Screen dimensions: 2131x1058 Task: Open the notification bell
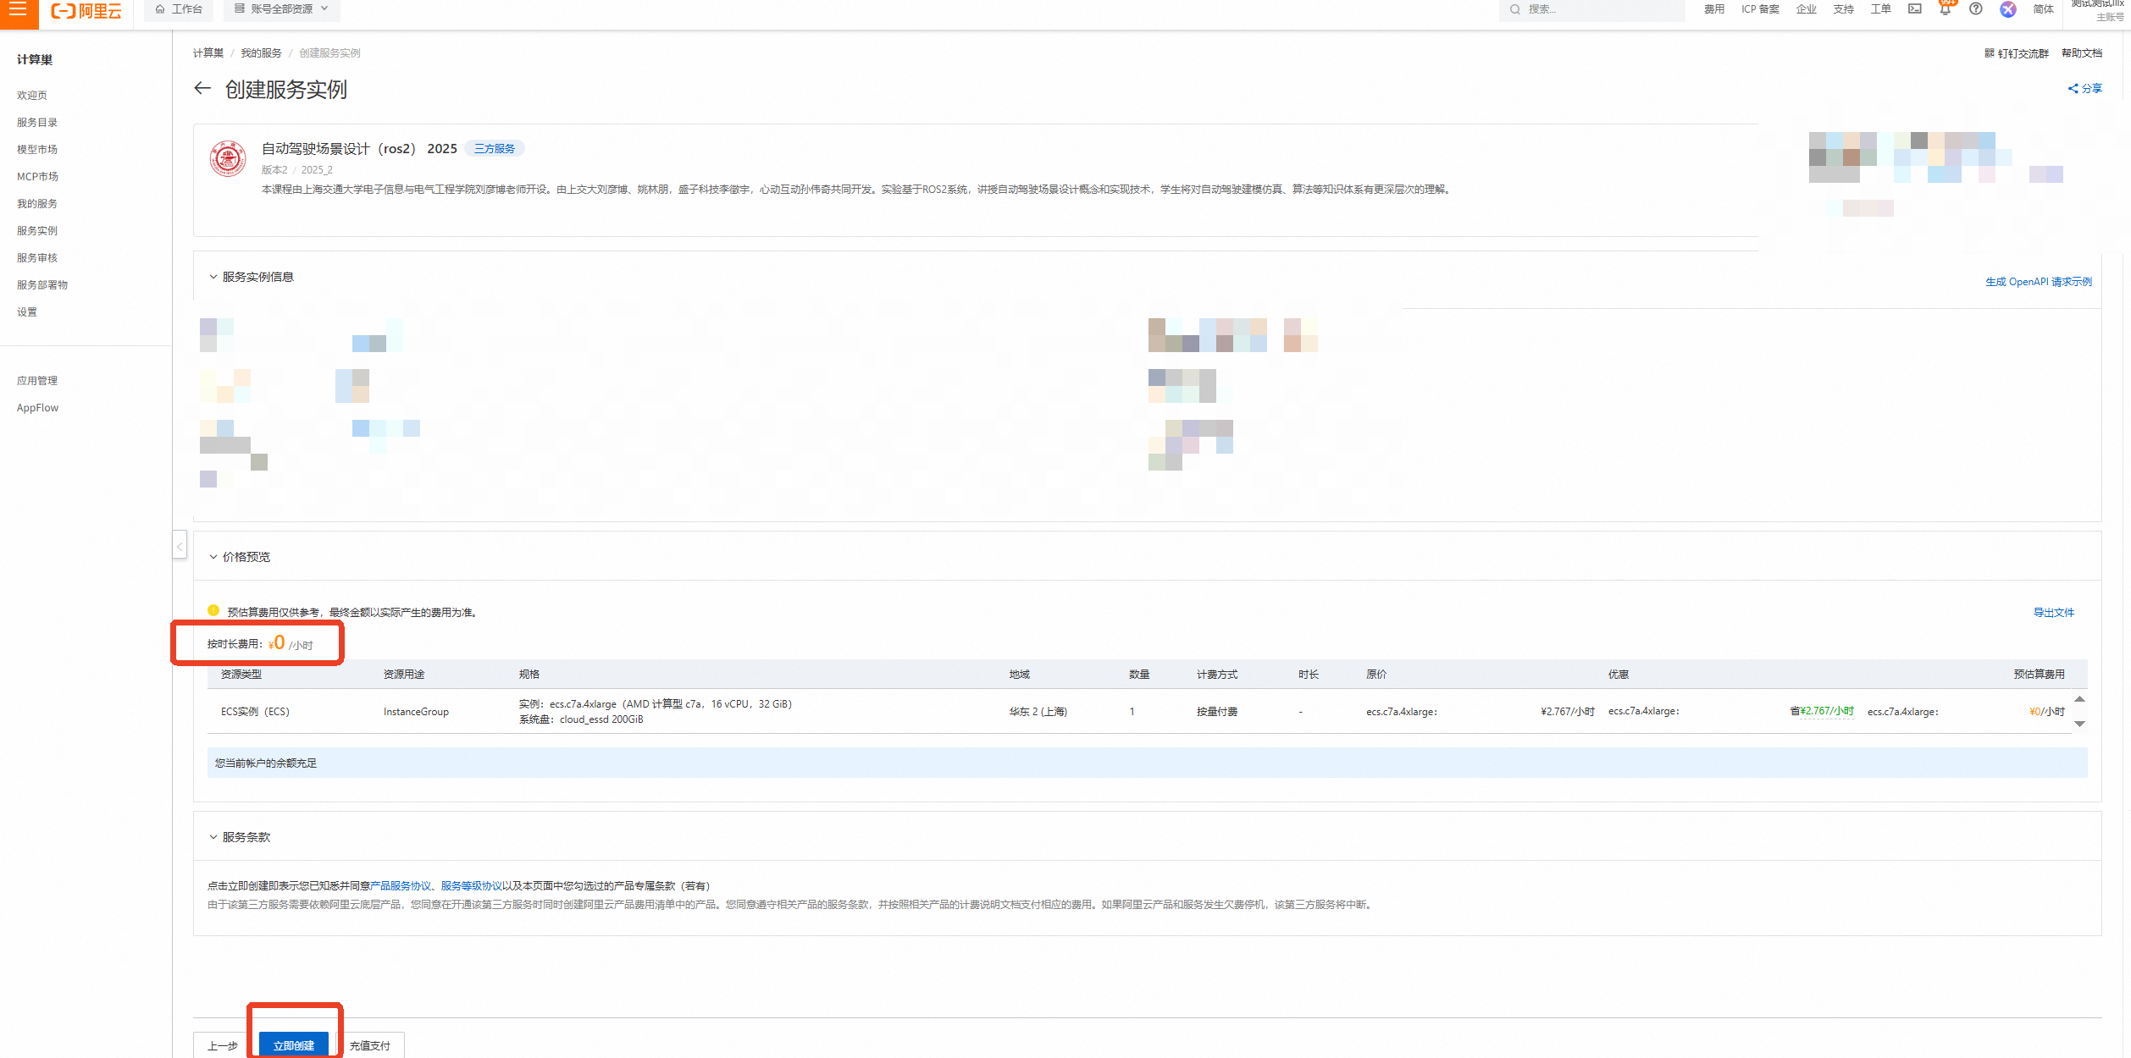pyautogui.click(x=1946, y=9)
